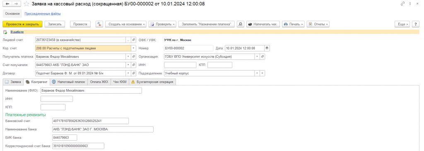
Task: Open the 'Проверить' dropdown menu
Action: coord(162,24)
